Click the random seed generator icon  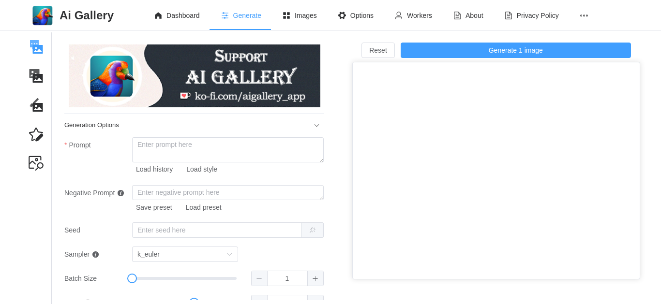tap(313, 230)
